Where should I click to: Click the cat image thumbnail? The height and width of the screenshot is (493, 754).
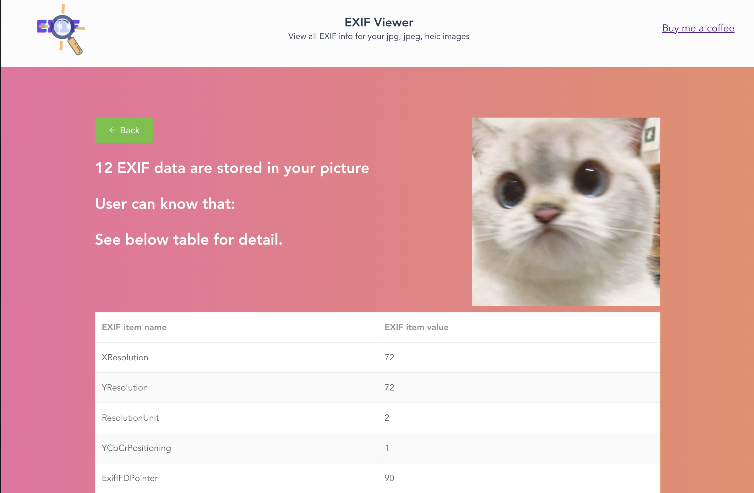pyautogui.click(x=565, y=212)
